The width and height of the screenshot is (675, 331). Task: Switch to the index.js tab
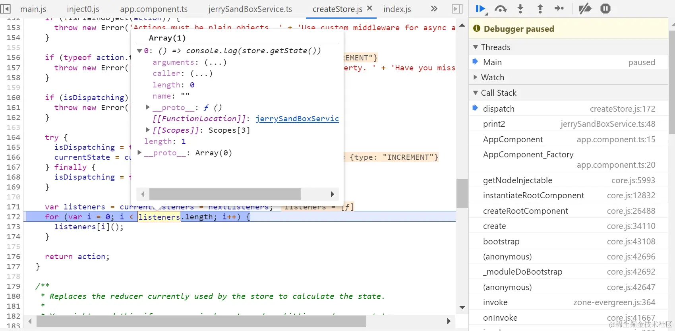(397, 9)
